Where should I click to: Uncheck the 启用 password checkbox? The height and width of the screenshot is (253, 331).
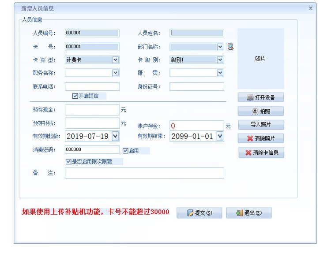pos(125,150)
